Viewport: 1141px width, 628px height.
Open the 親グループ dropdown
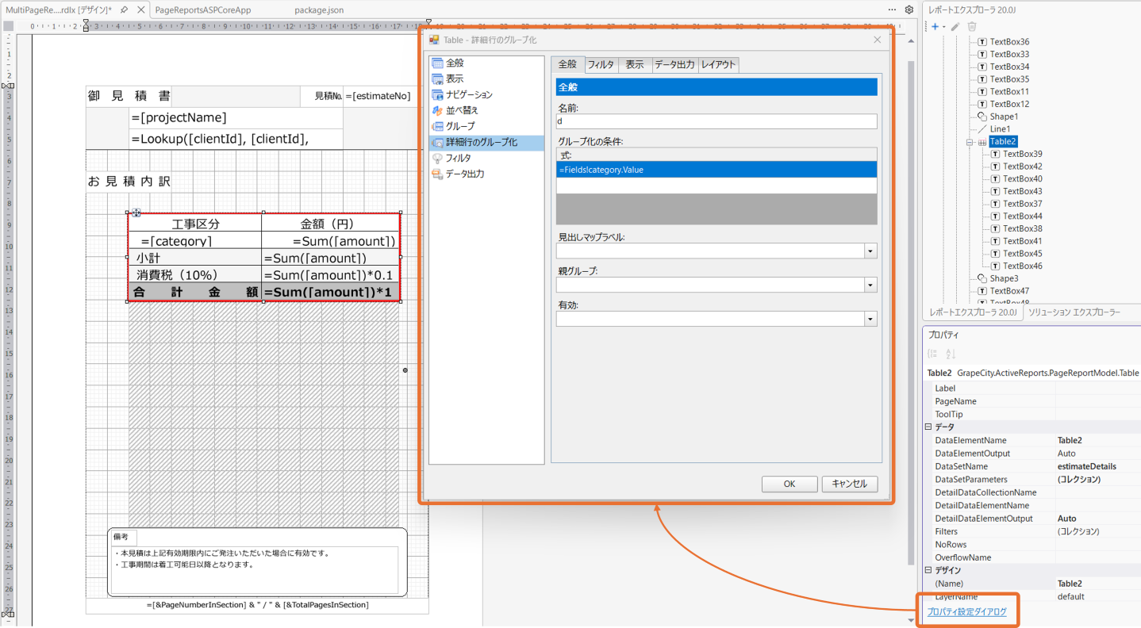point(870,285)
